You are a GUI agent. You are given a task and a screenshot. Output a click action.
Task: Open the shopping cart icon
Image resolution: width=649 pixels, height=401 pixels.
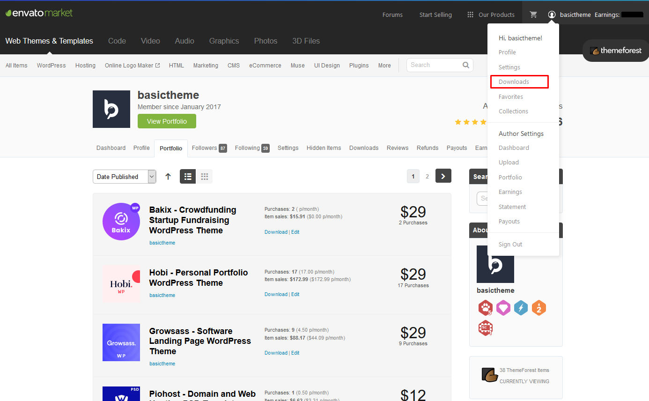tap(533, 15)
